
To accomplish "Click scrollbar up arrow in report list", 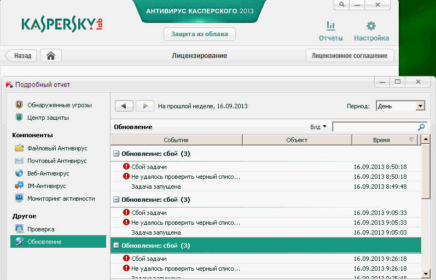I will point(426,139).
